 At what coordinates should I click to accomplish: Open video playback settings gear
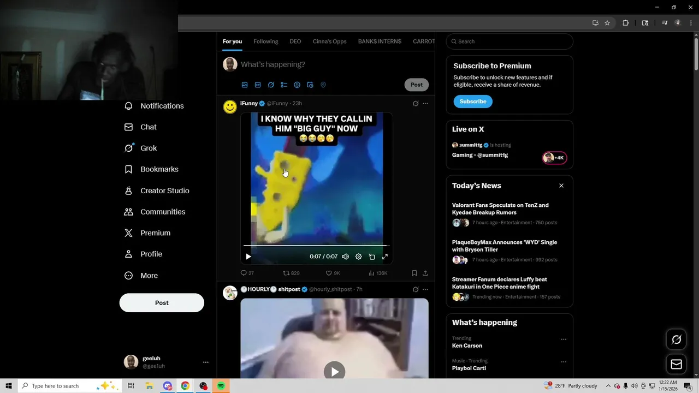click(x=359, y=257)
